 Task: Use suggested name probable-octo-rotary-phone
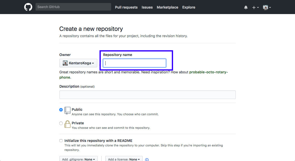coord(208,72)
